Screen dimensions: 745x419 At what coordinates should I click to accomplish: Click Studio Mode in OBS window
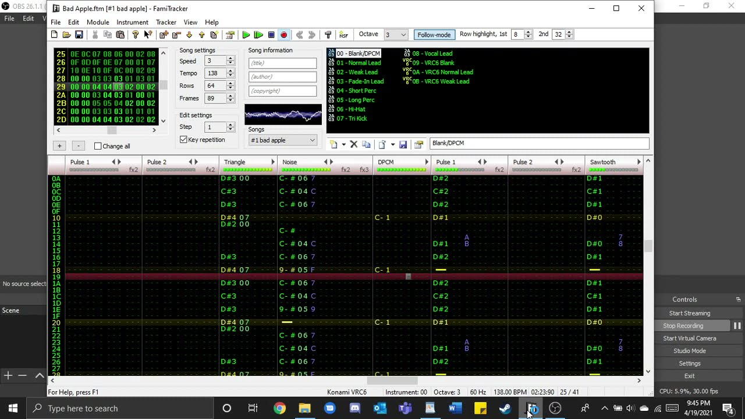click(x=690, y=351)
